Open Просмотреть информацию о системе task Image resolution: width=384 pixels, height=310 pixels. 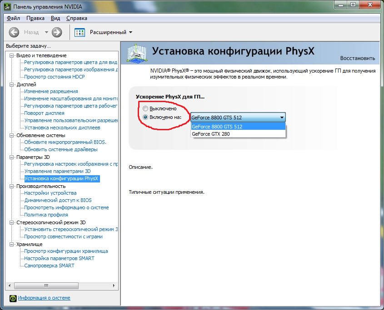click(66, 207)
